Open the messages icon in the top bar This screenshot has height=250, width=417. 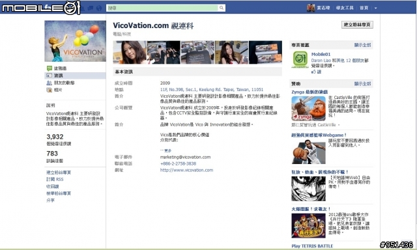pyautogui.click(x=91, y=8)
